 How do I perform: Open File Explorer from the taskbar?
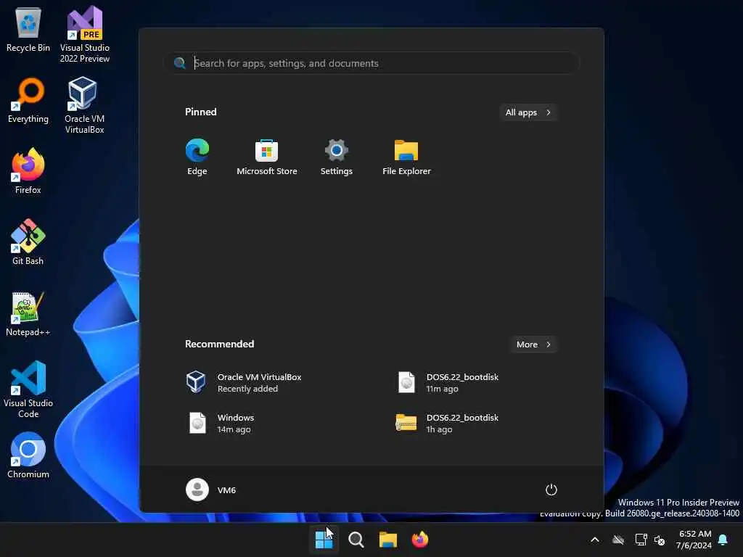click(x=388, y=540)
